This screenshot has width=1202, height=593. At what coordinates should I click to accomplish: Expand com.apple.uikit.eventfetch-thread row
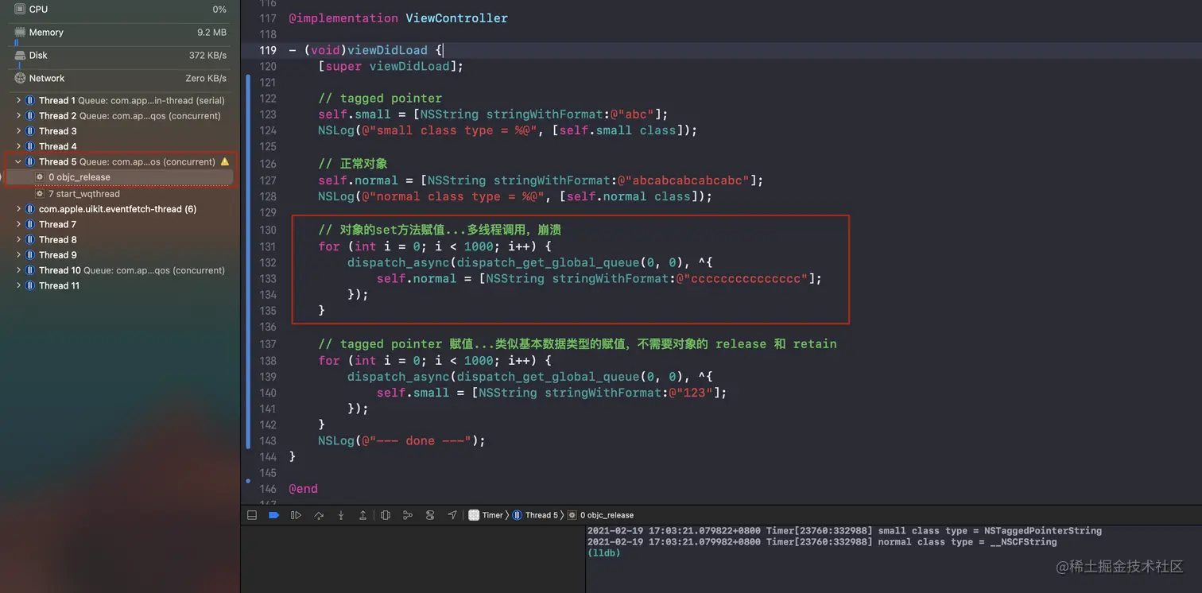point(18,209)
